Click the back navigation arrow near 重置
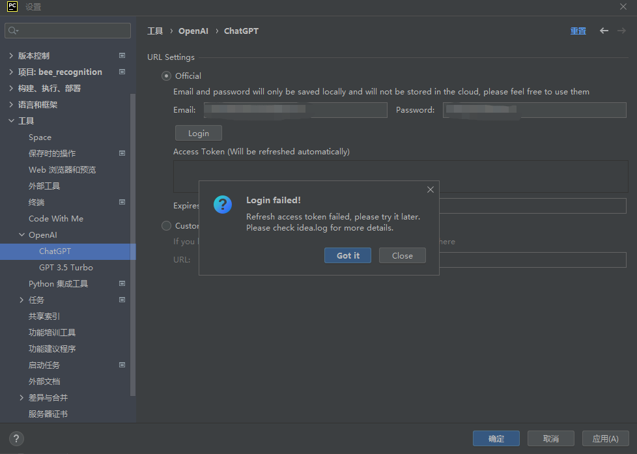 click(604, 30)
